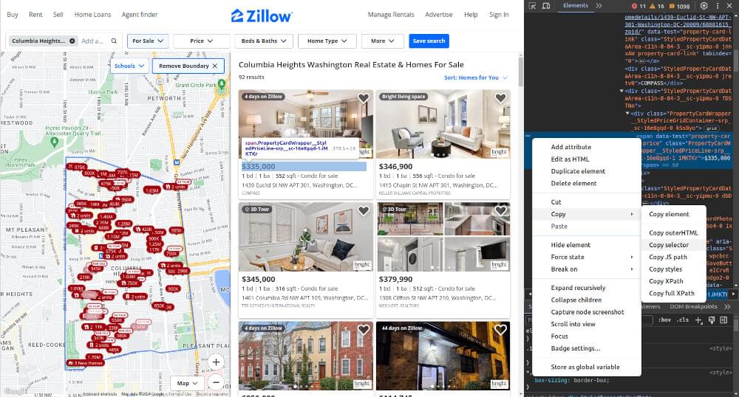
Task: Zoom out on the map
Action: 216,382
